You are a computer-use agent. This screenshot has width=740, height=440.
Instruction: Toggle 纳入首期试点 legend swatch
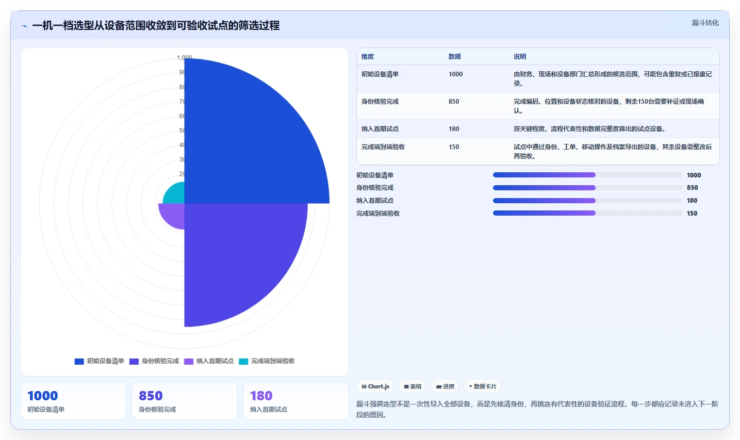coord(188,361)
